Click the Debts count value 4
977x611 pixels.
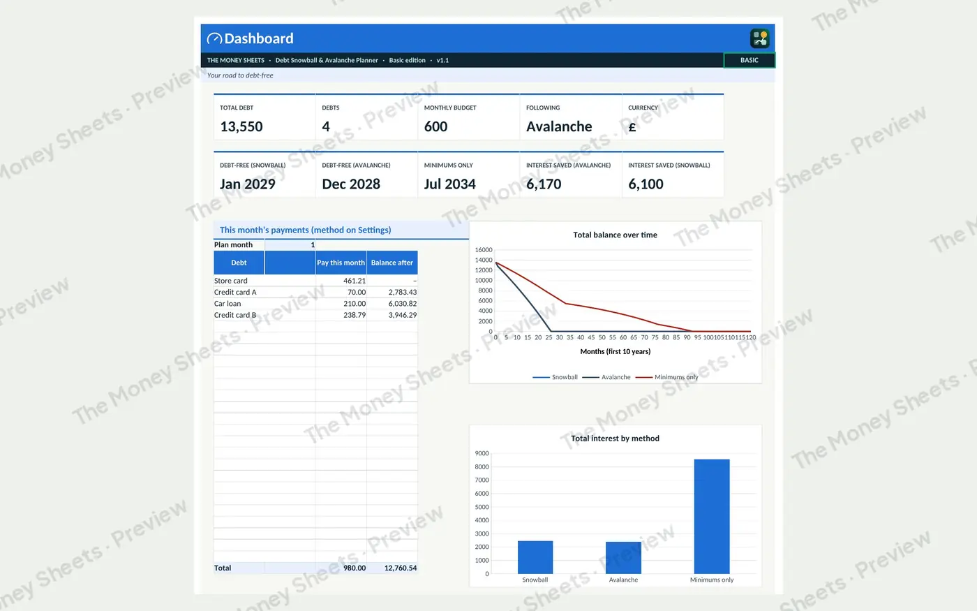pos(326,127)
